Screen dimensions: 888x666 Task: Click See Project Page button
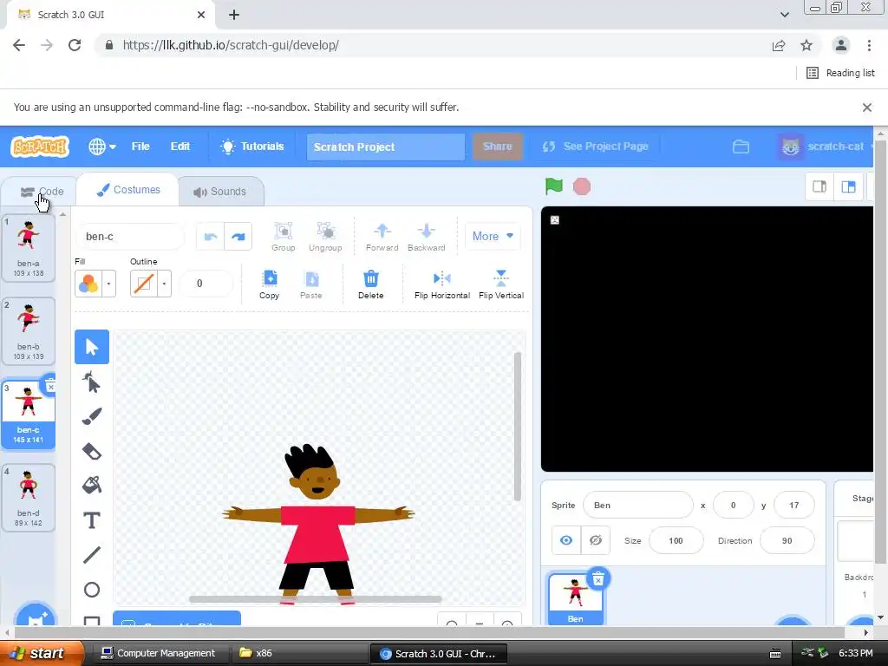tap(595, 147)
